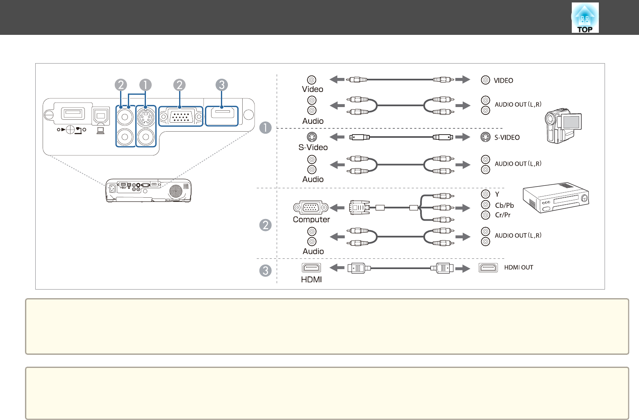Viewport: 639px width, 420px height.
Task: Click the small projector rear-view illustration
Action: tap(148, 190)
